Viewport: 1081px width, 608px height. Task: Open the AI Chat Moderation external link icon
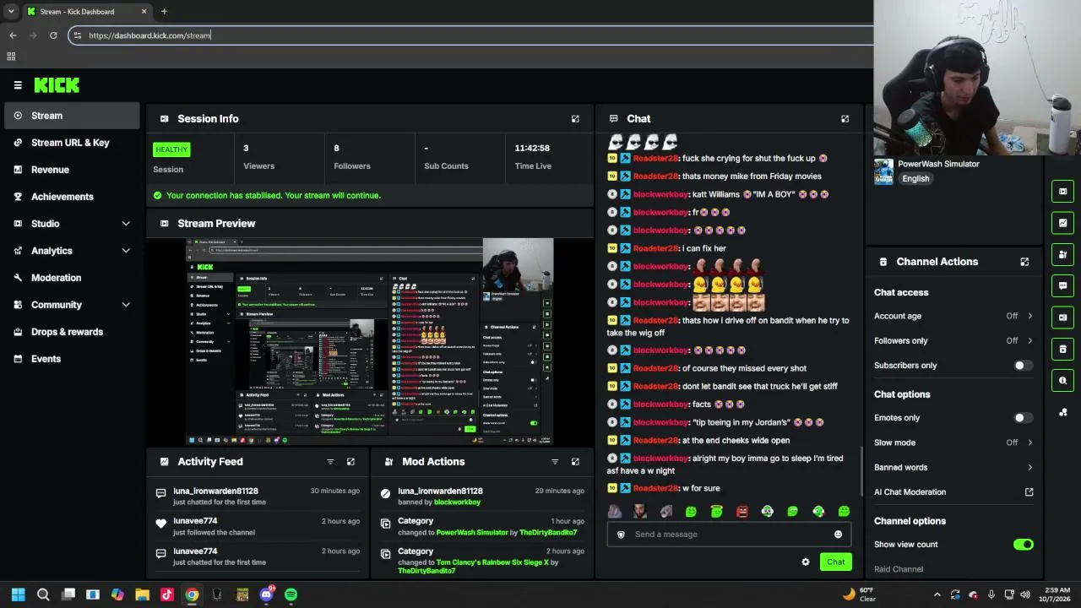[x=1029, y=492]
